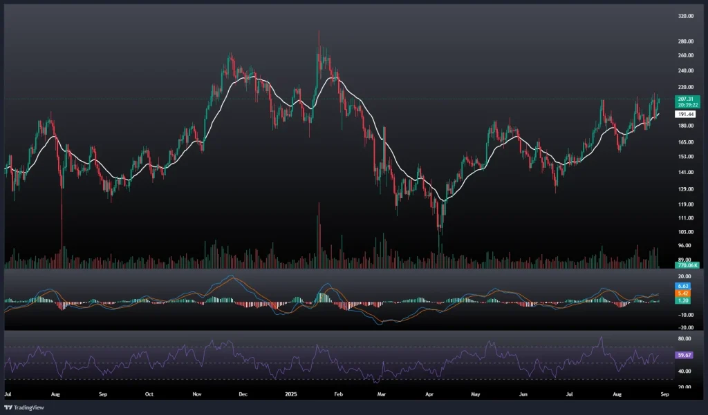The width and height of the screenshot is (708, 415).
Task: Click the green 770.06K volume label
Action: click(687, 264)
